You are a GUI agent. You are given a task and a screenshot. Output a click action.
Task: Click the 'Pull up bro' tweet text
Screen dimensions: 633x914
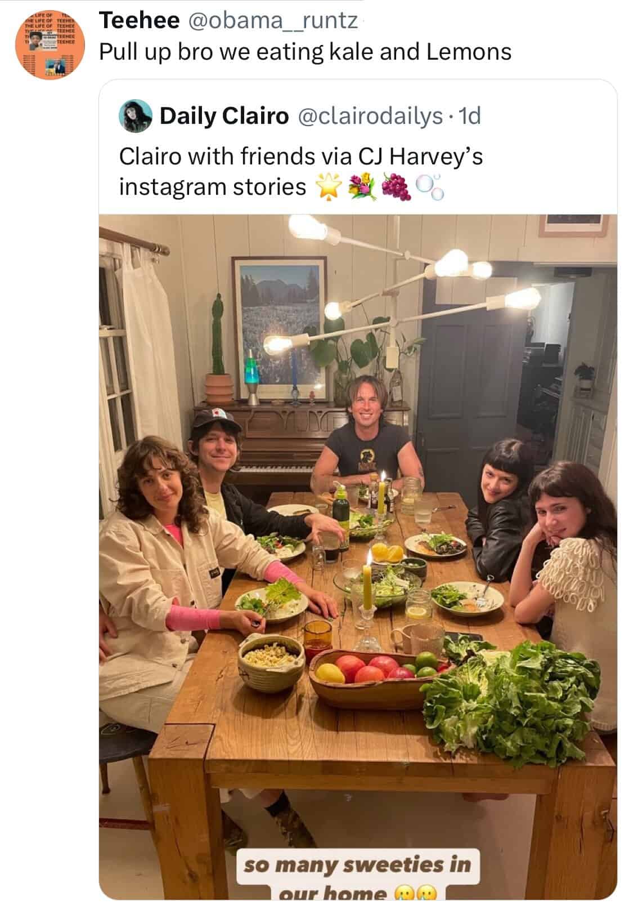[x=305, y=52]
